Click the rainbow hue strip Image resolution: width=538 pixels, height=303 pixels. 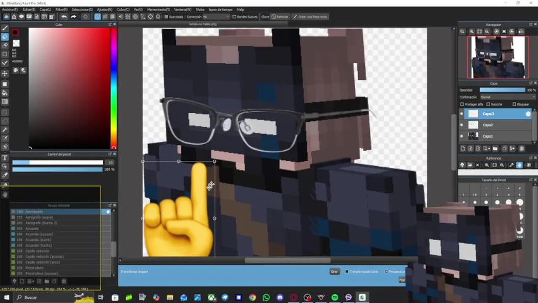[x=114, y=88]
